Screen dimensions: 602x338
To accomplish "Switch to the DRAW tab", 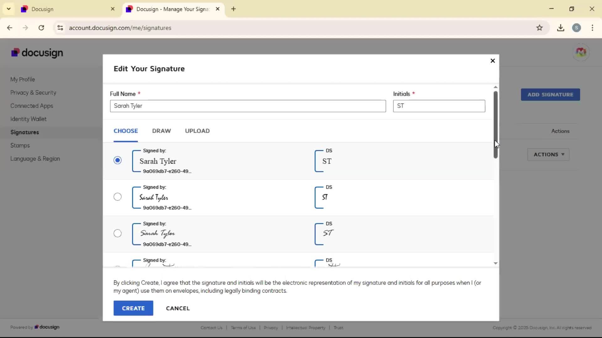I will pos(161,131).
